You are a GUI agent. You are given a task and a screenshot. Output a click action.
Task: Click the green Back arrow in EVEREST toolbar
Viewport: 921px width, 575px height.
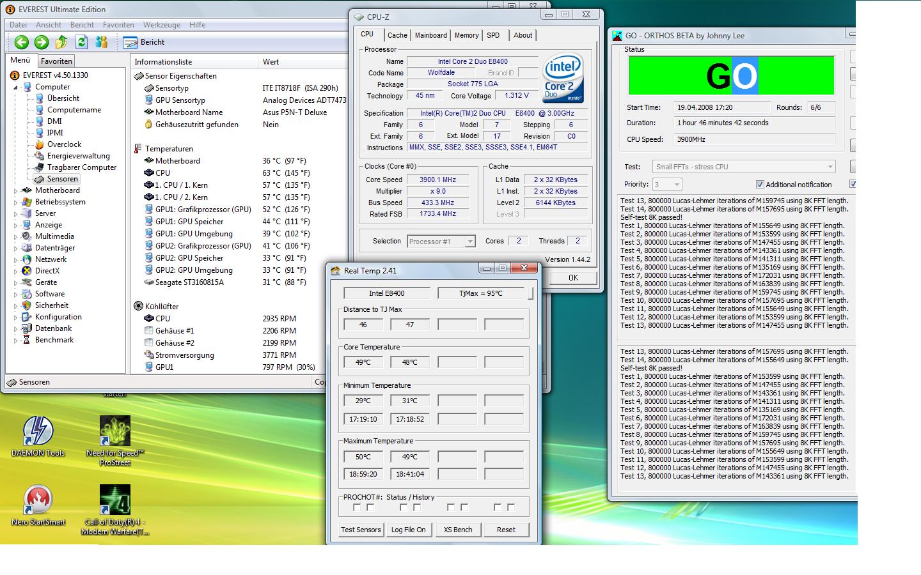tap(22, 42)
